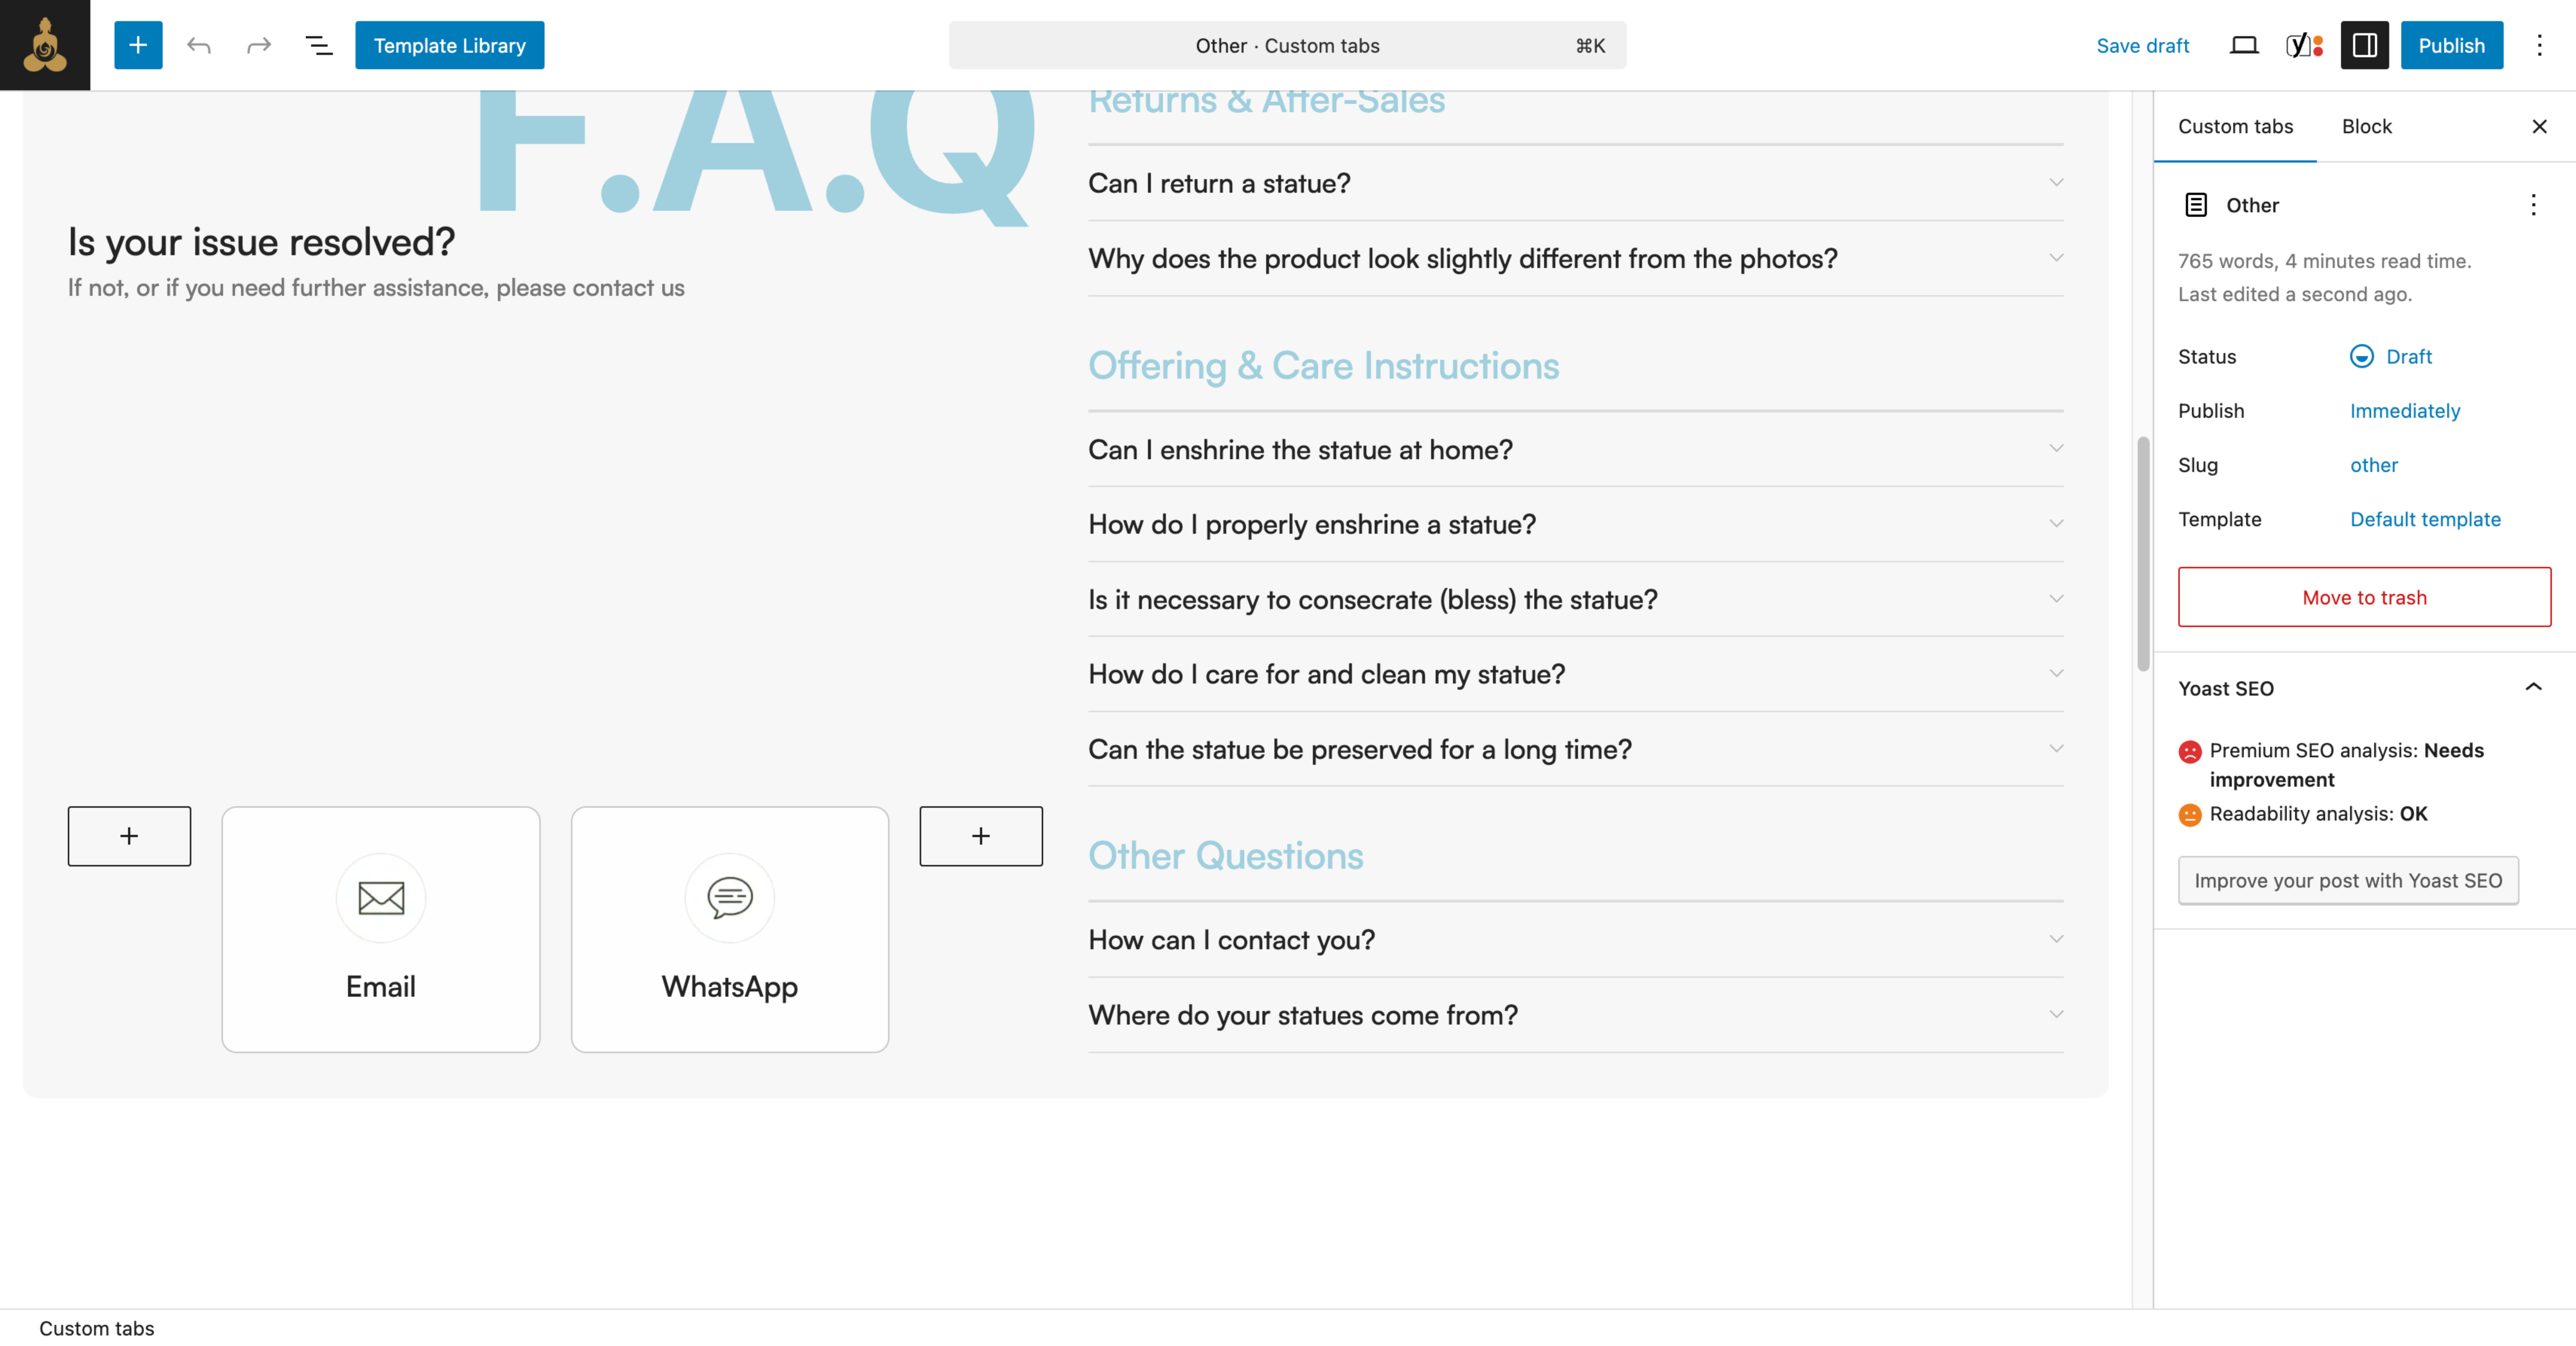Collapse the Yoast SEO panel

pyautogui.click(x=2533, y=687)
